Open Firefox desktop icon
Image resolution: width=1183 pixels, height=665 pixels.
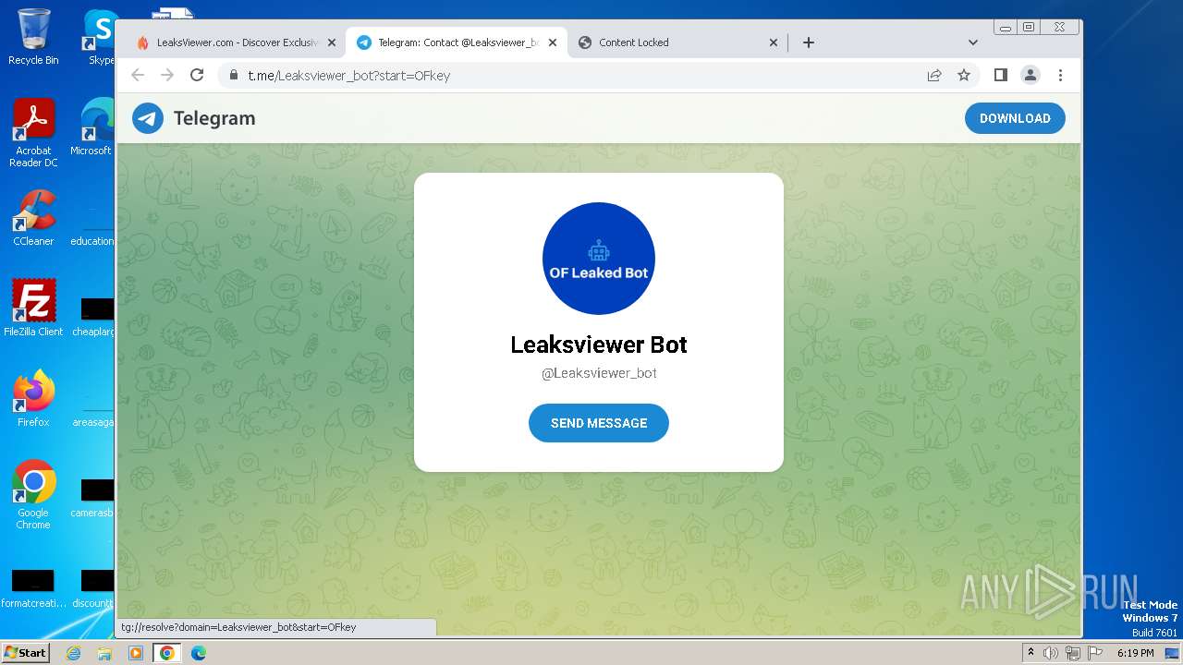tap(33, 398)
